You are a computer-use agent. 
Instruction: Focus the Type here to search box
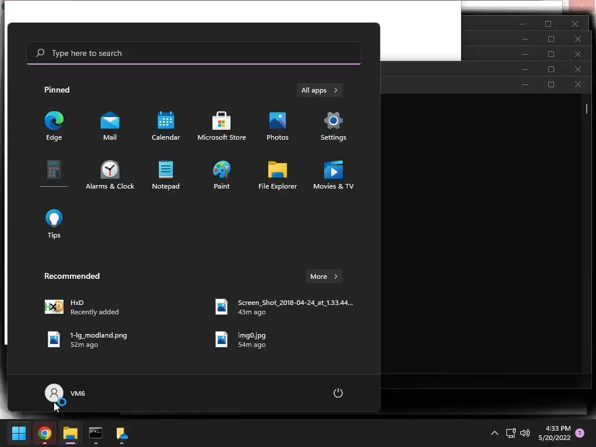coord(194,53)
